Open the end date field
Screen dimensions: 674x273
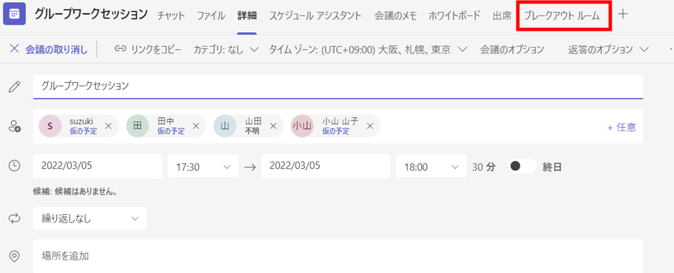click(x=325, y=166)
